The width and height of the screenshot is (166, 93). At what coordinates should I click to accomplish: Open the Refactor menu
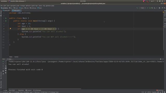[x=28, y=6]
